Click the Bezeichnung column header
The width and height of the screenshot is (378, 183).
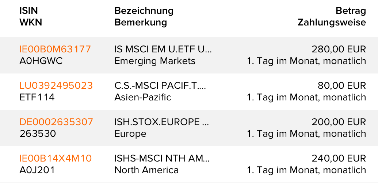[x=144, y=11]
